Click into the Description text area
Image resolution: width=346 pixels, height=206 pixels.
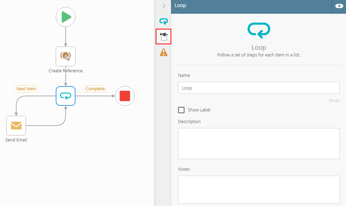pyautogui.click(x=259, y=144)
